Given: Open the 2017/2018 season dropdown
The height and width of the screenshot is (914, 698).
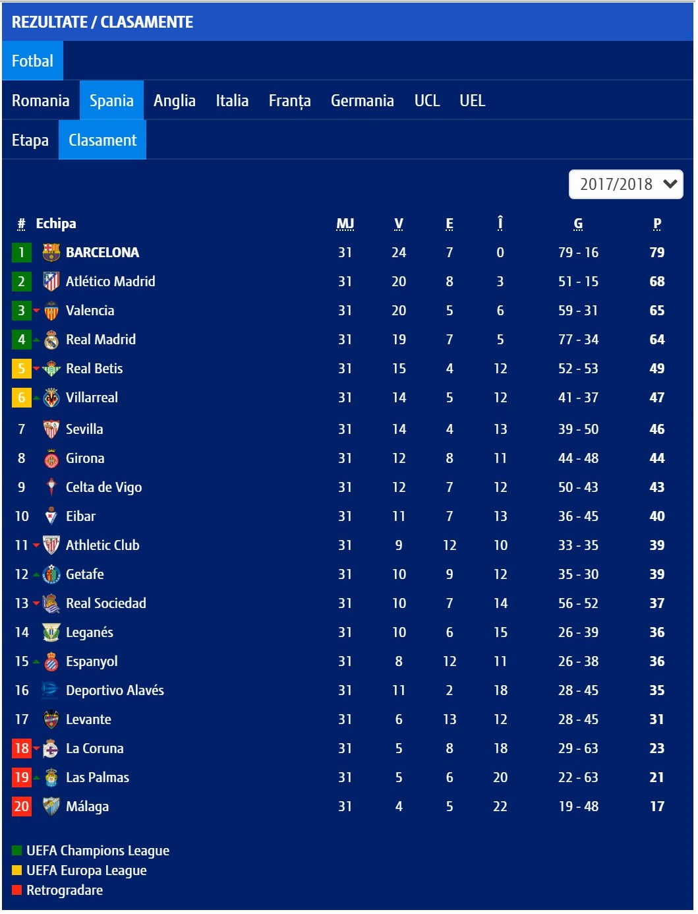Looking at the screenshot, I should point(626,185).
